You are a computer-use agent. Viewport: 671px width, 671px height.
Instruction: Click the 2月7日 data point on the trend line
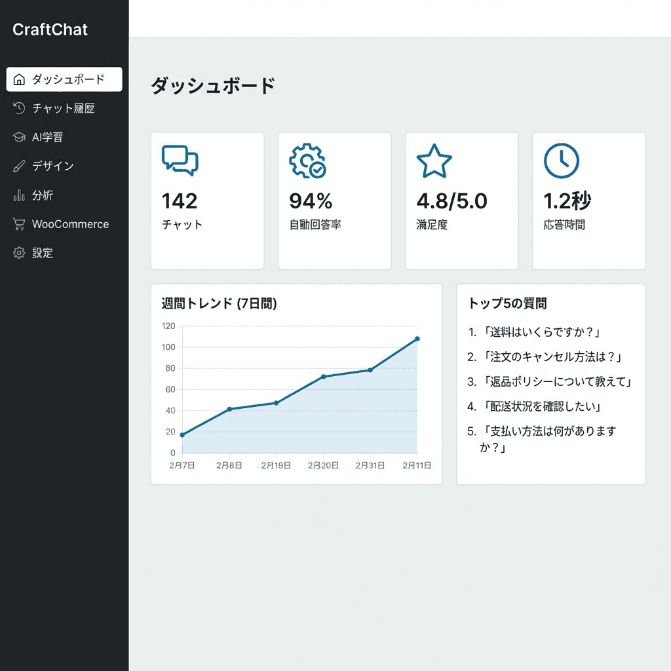click(x=182, y=433)
